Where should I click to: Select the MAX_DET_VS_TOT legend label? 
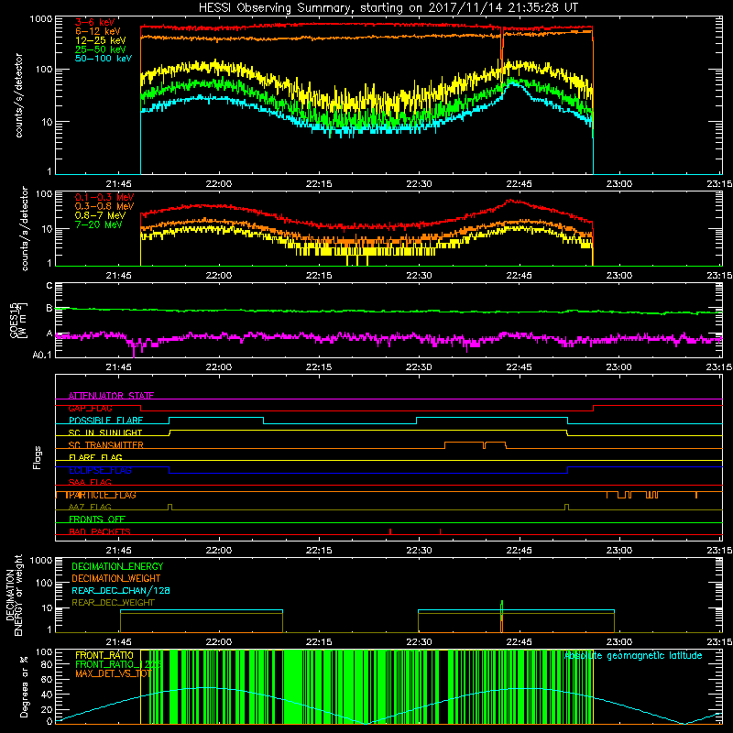(114, 673)
